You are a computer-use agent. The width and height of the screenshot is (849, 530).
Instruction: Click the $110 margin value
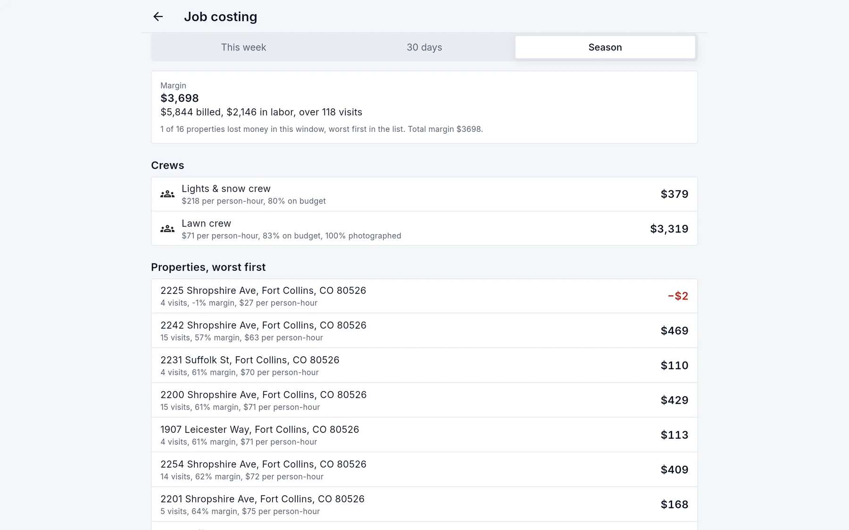[674, 366]
